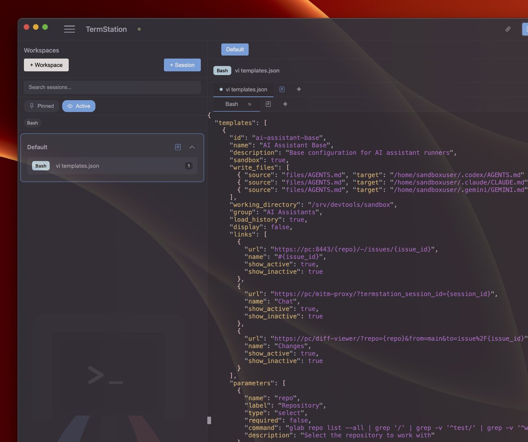
Task: Click the "Changes" name value
Action: click(290, 346)
